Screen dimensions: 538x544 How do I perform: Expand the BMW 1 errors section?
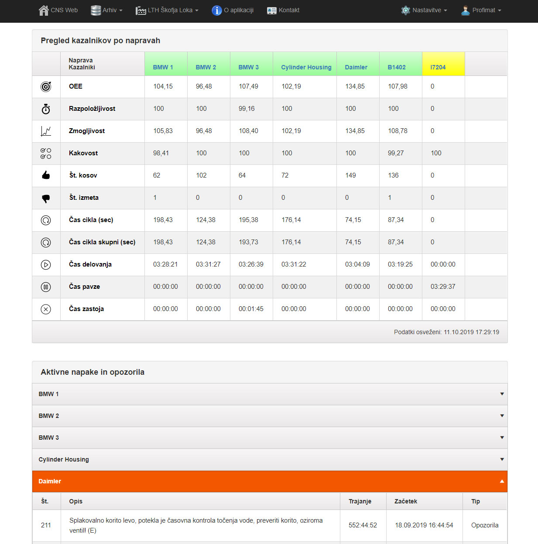pyautogui.click(x=270, y=394)
